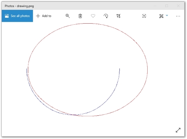Click the Add to button
The height and width of the screenshot is (139, 187).
44,16
